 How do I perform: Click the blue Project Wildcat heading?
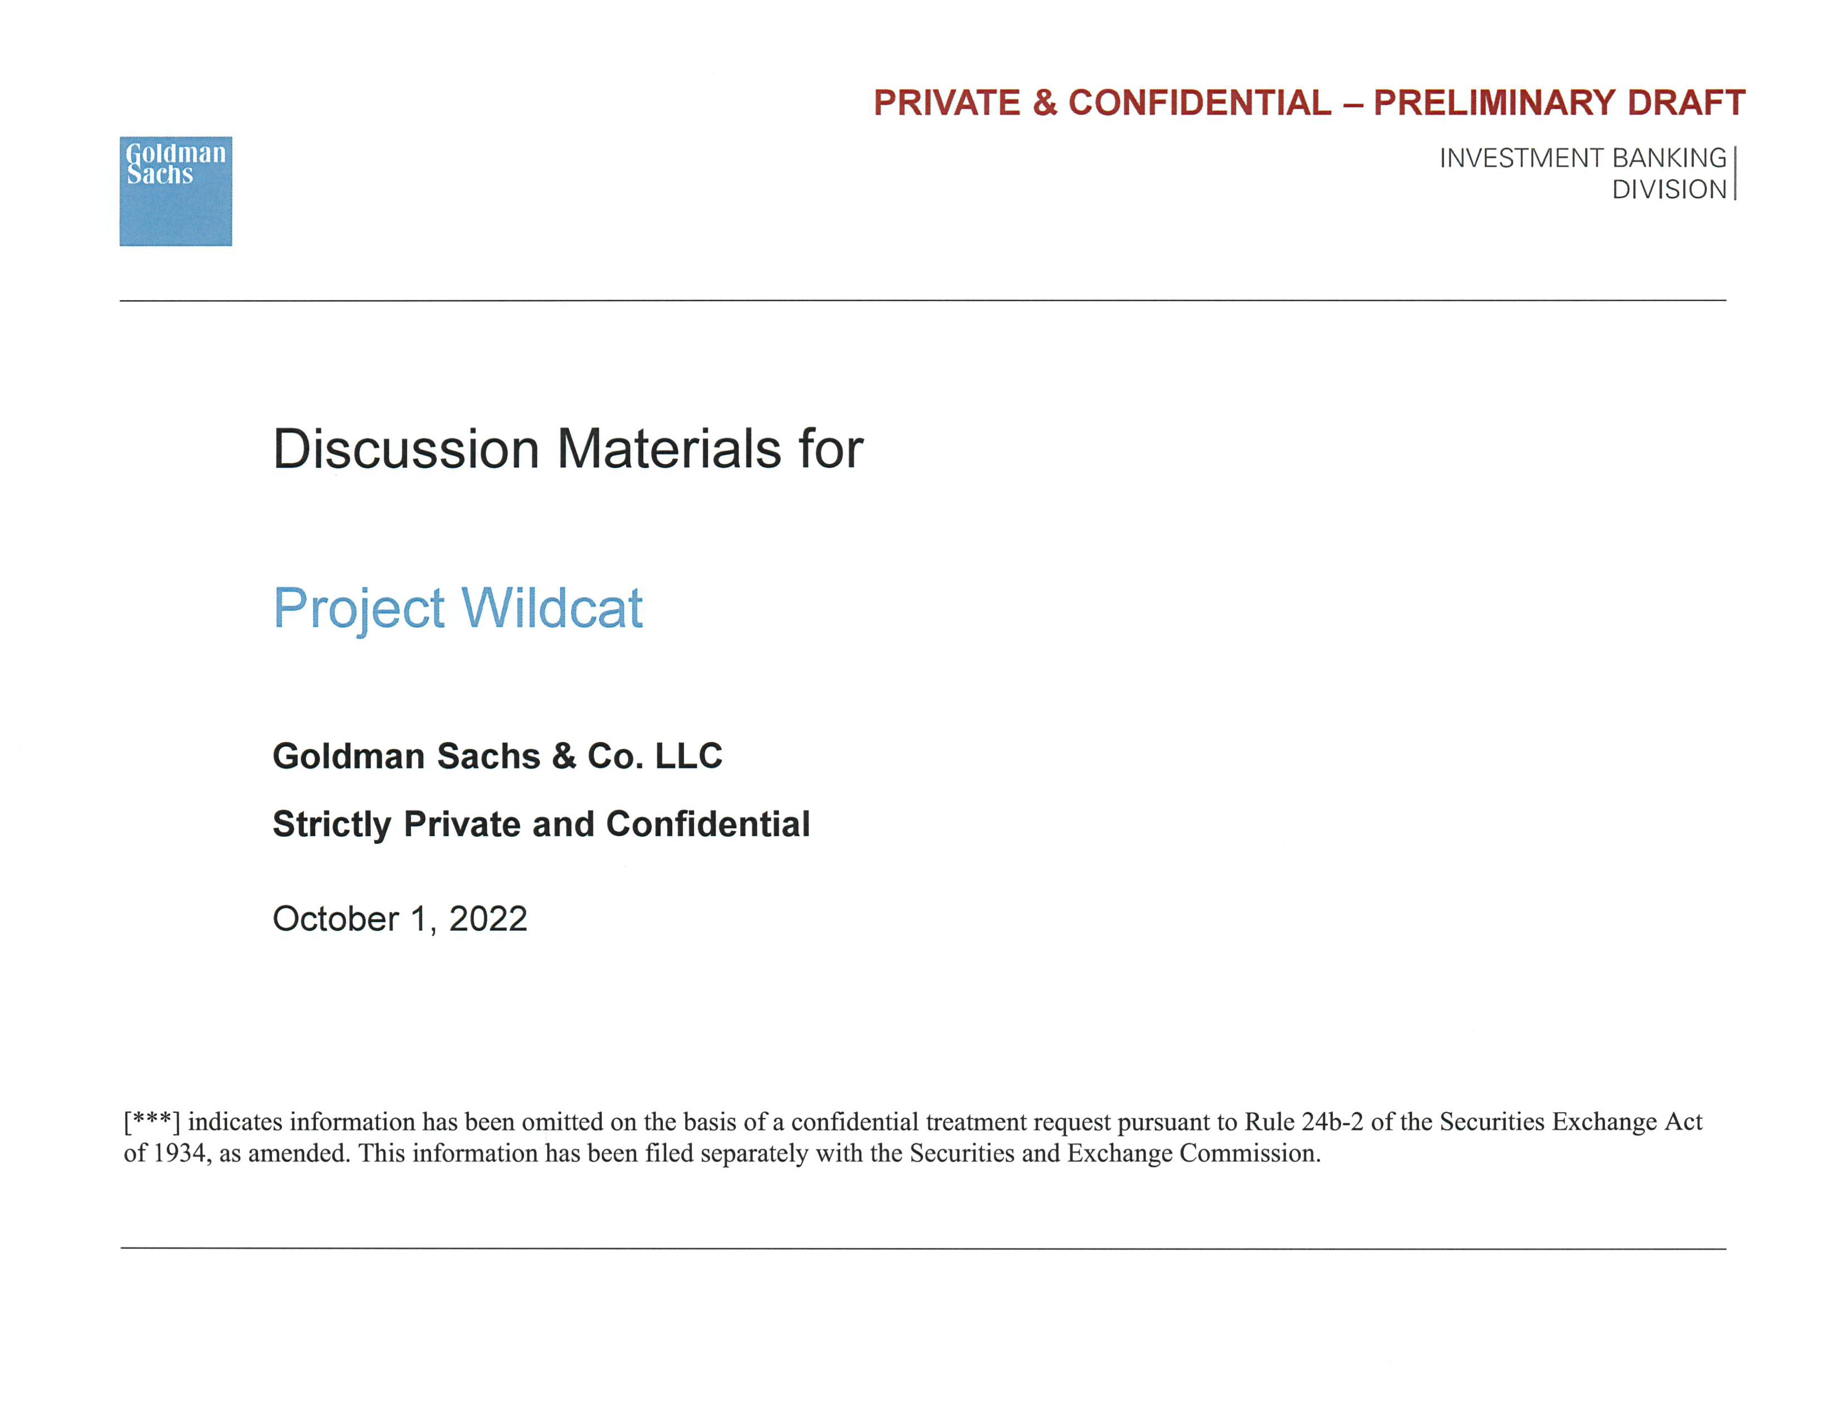458,607
